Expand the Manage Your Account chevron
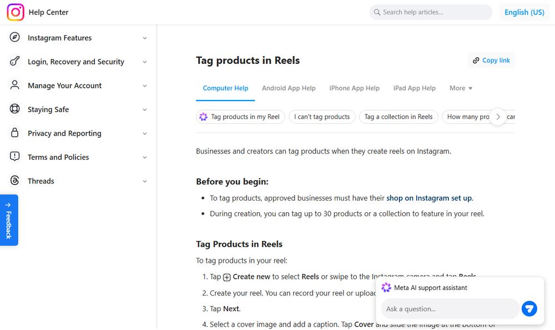This screenshot has height=330, width=555. [x=145, y=86]
